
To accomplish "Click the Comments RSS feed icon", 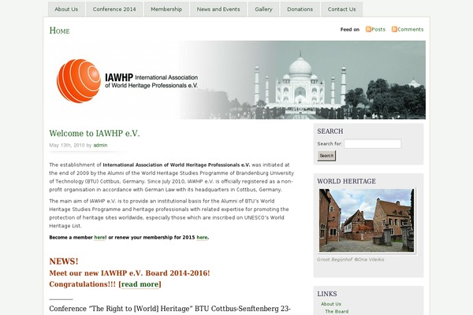I will click(x=394, y=29).
